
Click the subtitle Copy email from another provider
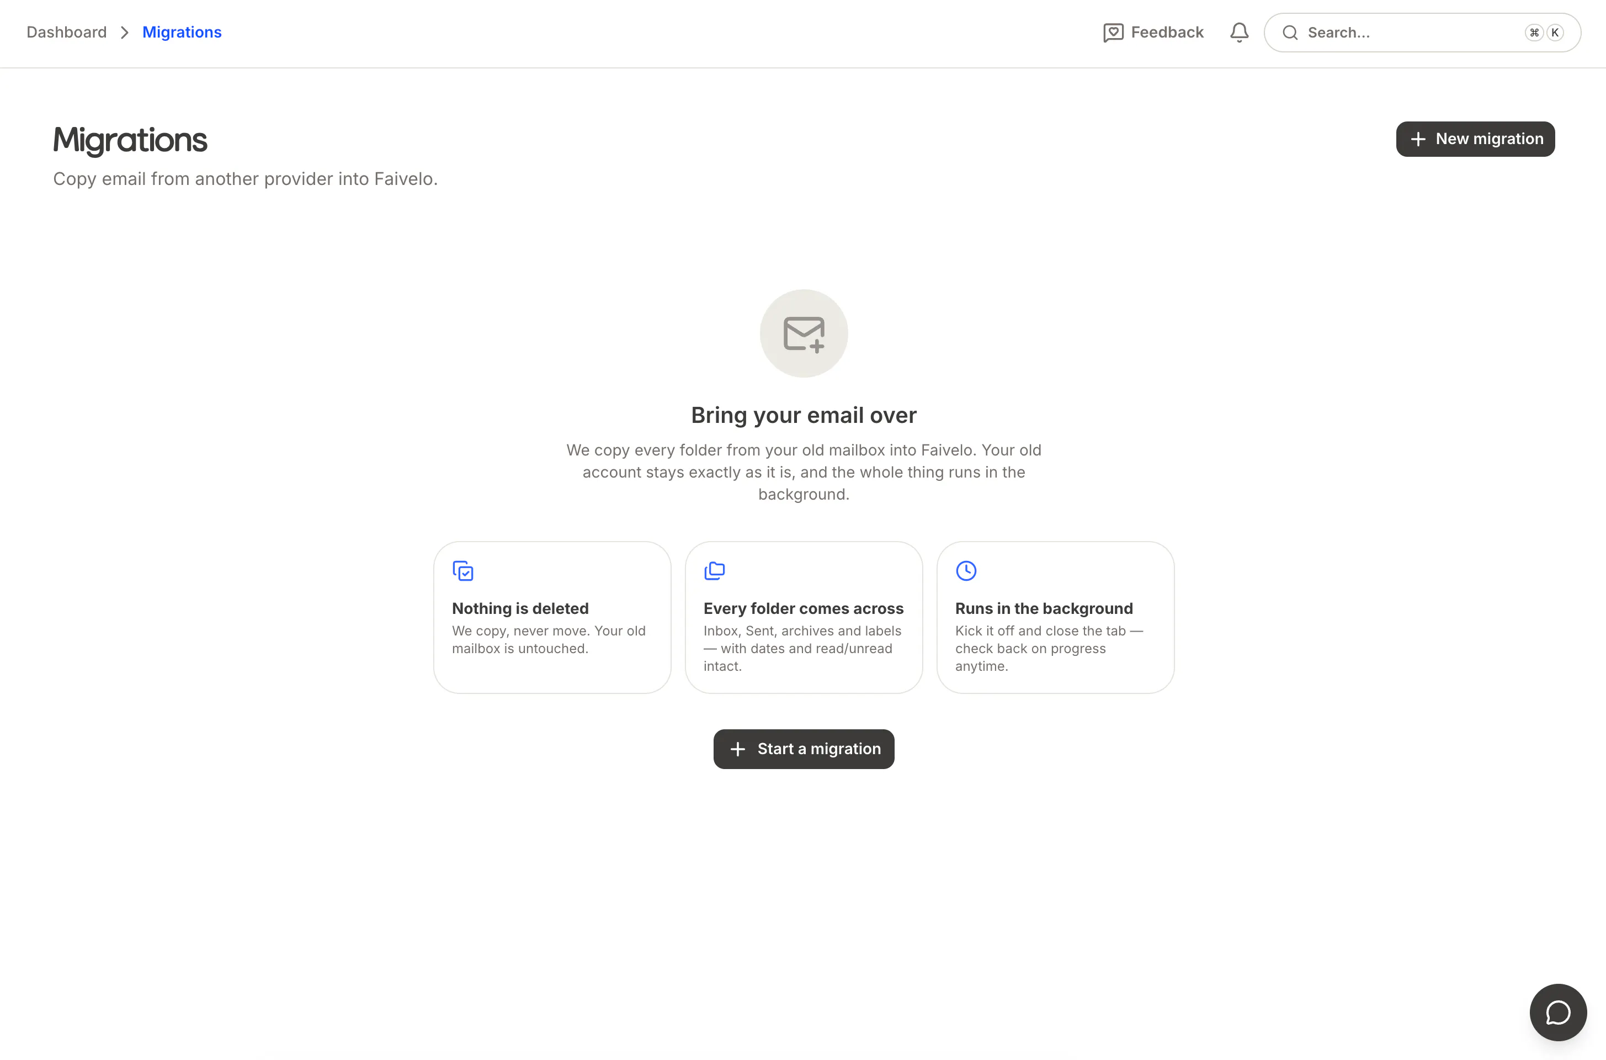(x=245, y=179)
